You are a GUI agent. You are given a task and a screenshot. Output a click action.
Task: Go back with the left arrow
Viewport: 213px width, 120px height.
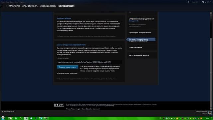pos(2,6)
